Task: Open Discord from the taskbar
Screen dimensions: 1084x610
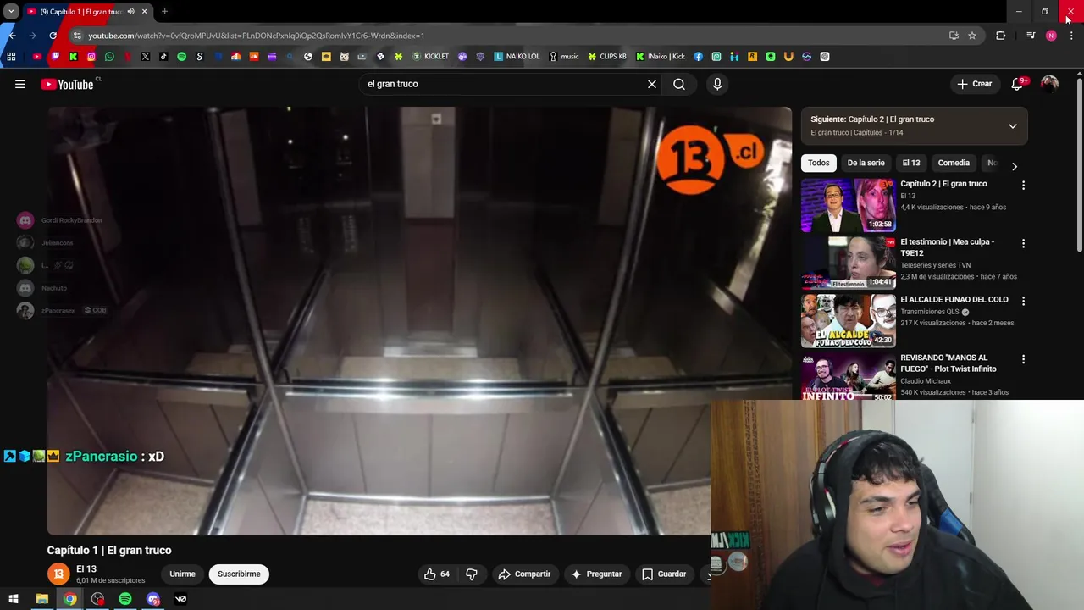Action: click(x=153, y=599)
